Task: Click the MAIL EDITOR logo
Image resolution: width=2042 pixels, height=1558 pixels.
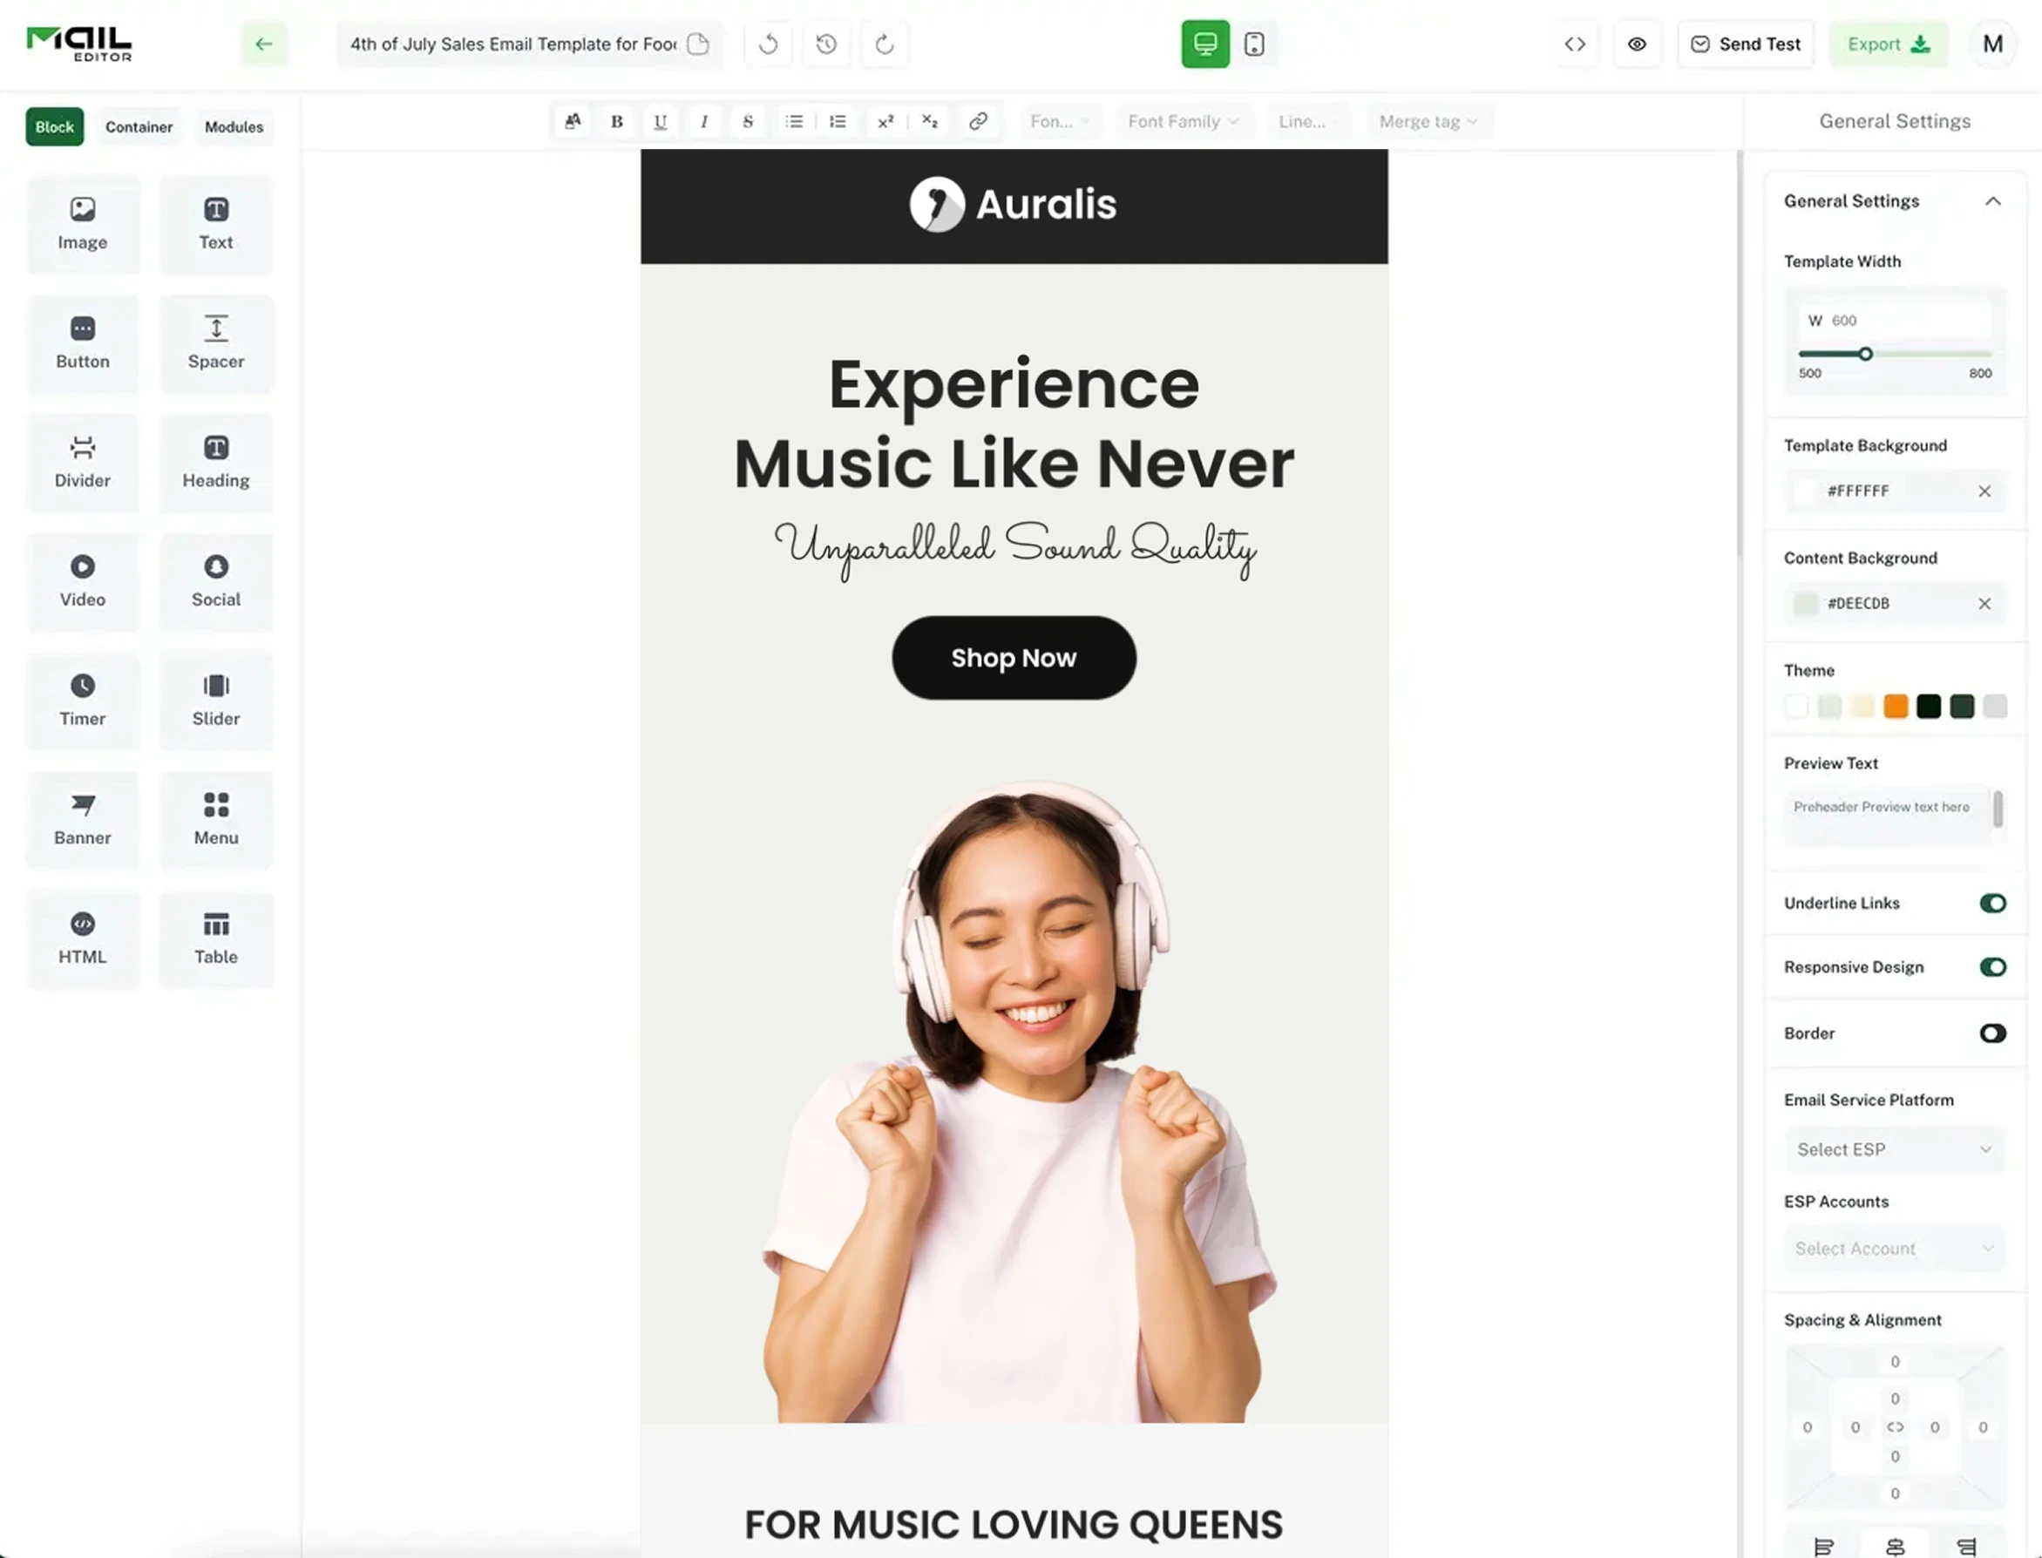Action: click(x=78, y=44)
